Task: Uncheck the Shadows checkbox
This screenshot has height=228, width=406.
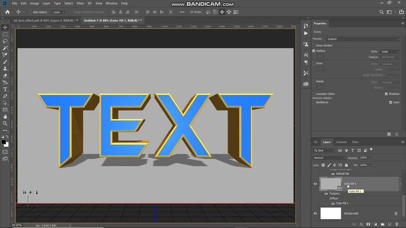Action: click(x=386, y=94)
